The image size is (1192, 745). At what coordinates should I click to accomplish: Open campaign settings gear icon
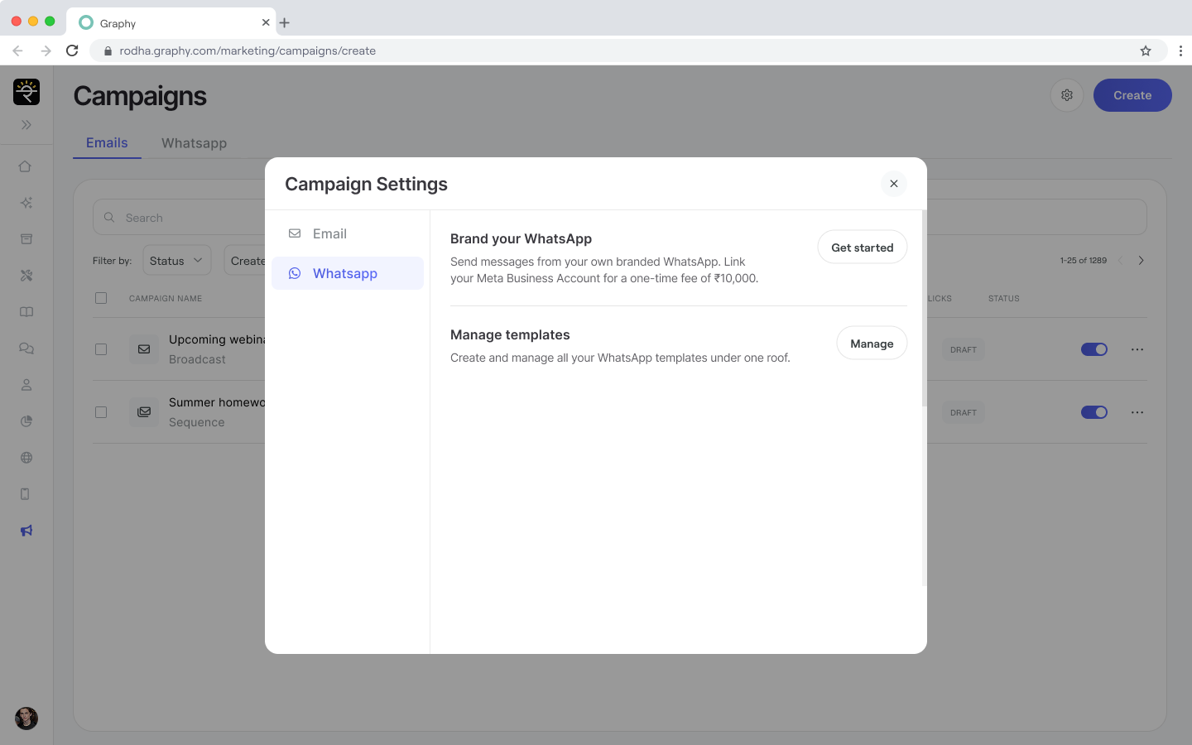[1066, 95]
